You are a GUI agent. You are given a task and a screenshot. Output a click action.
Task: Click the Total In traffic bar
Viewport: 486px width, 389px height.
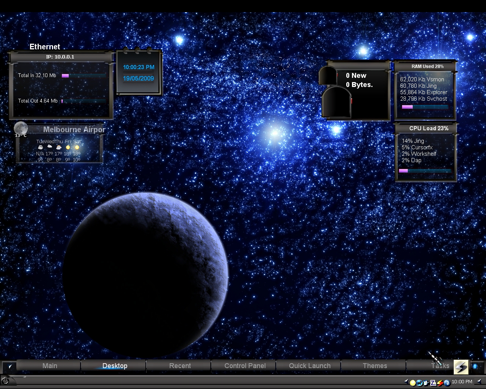point(84,76)
